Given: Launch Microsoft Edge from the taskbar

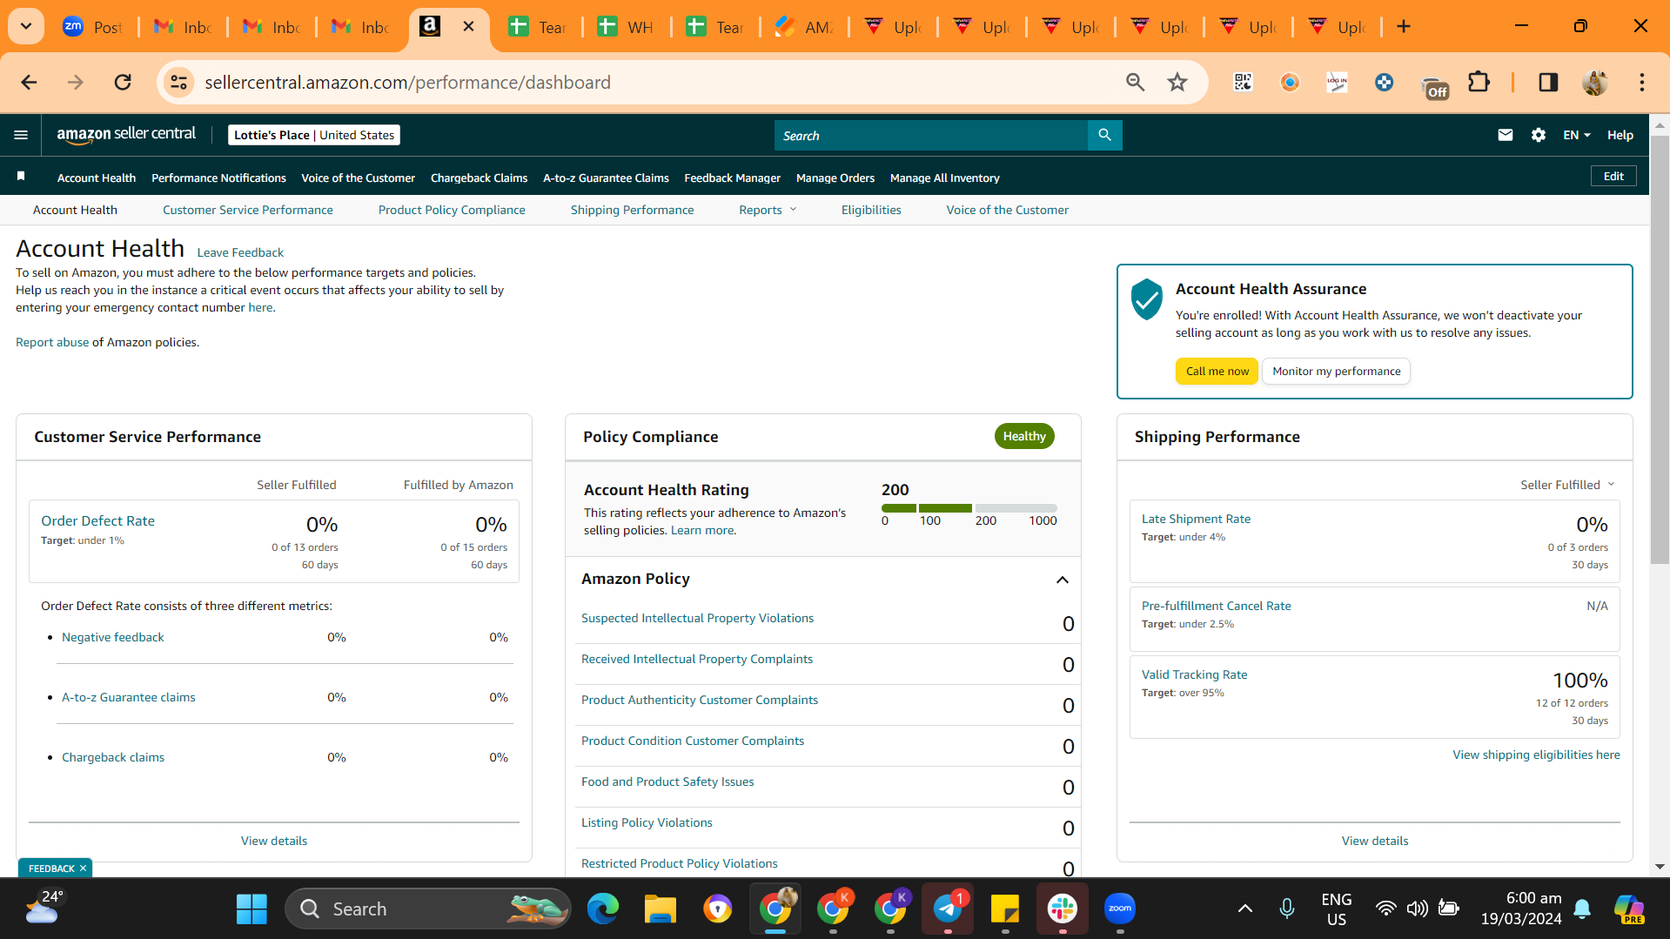Looking at the screenshot, I should (602, 909).
